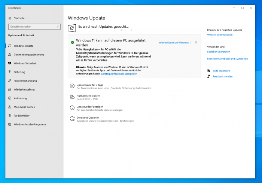Image resolution: width=262 pixels, height=183 pixels.
Task: Click the Windows Update page heading
Action: (86, 18)
